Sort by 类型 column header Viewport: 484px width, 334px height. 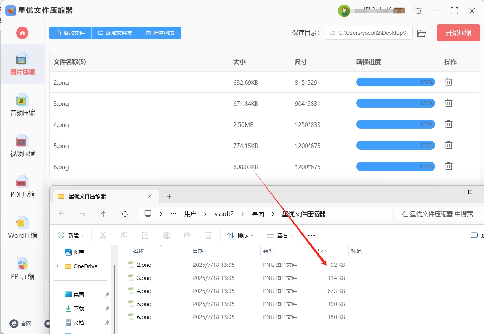pos(268,251)
